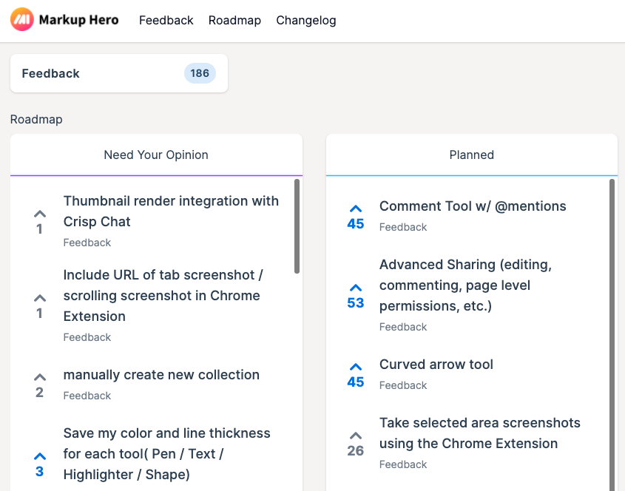Select the Planned column header

click(472, 155)
